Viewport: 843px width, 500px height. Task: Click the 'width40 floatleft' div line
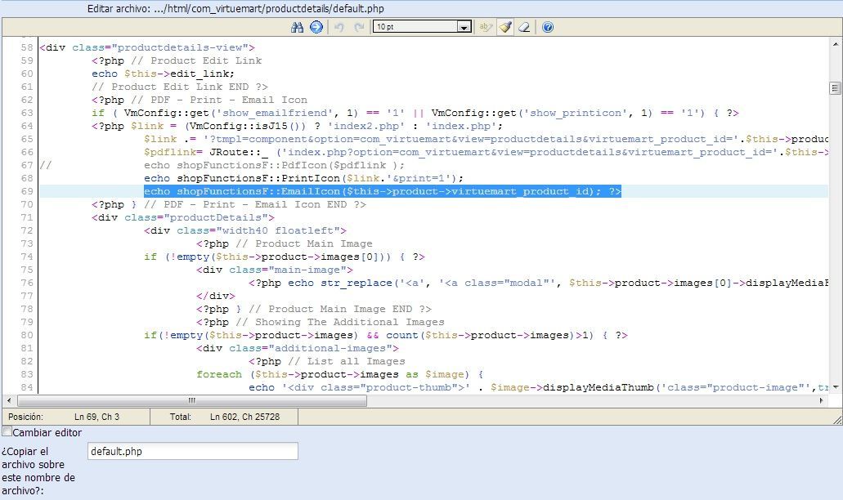pyautogui.click(x=245, y=230)
